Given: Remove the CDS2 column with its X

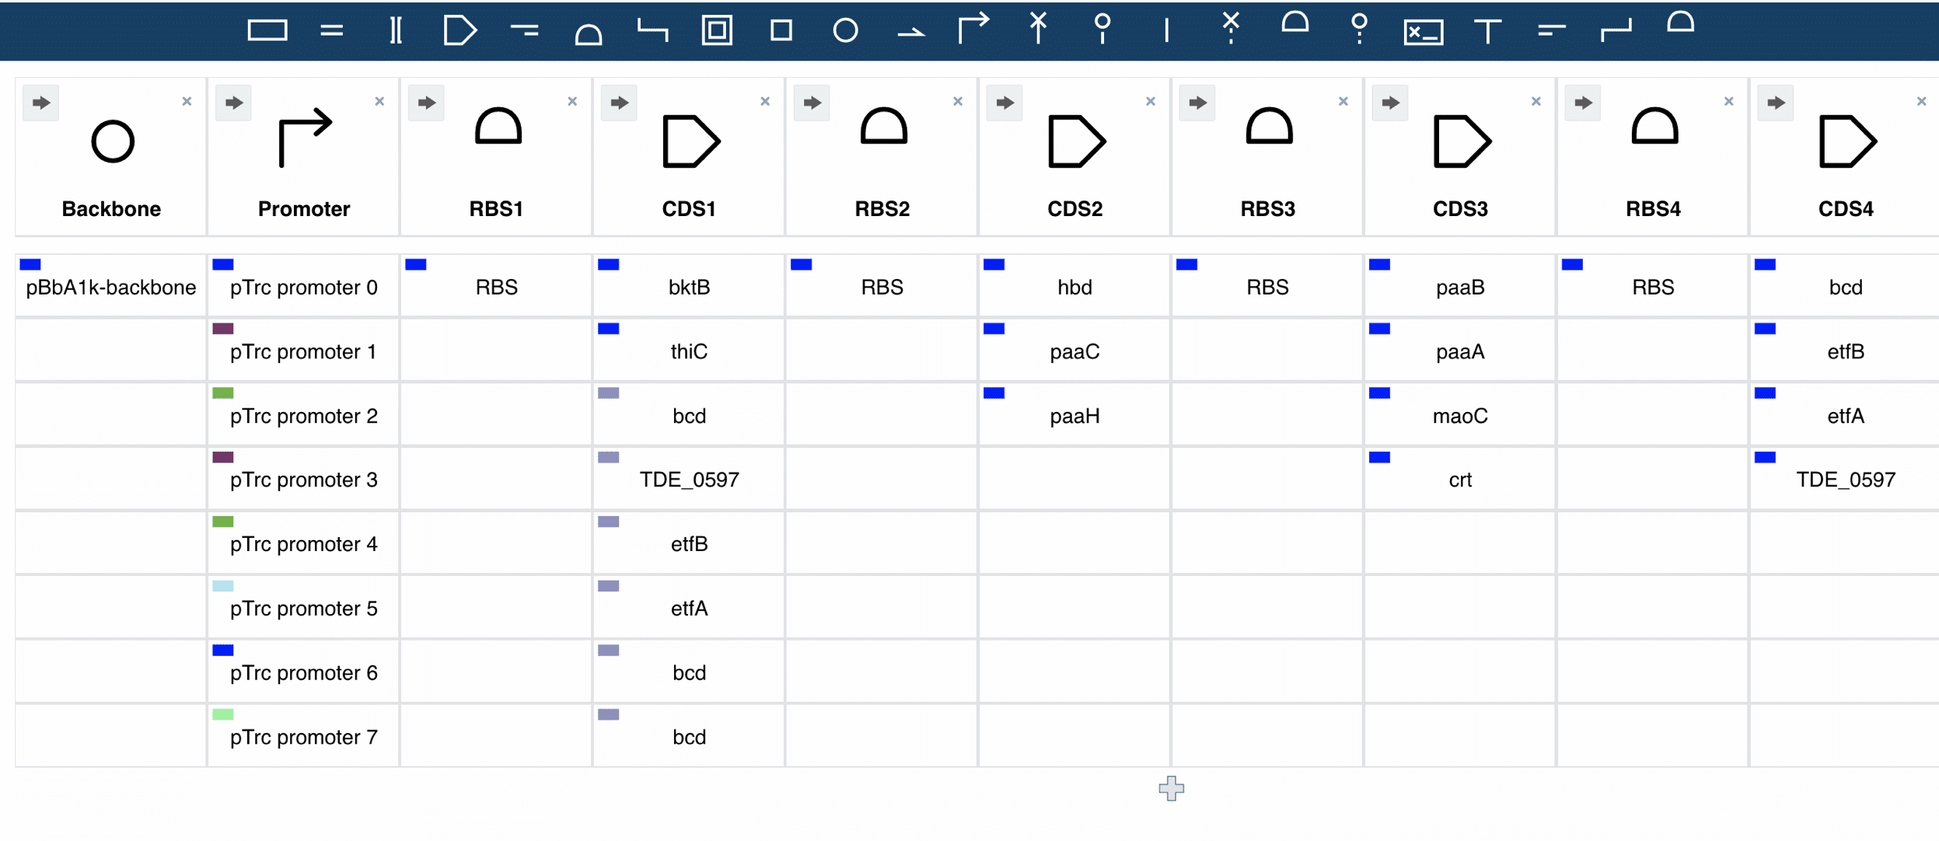Looking at the screenshot, I should 1151,101.
